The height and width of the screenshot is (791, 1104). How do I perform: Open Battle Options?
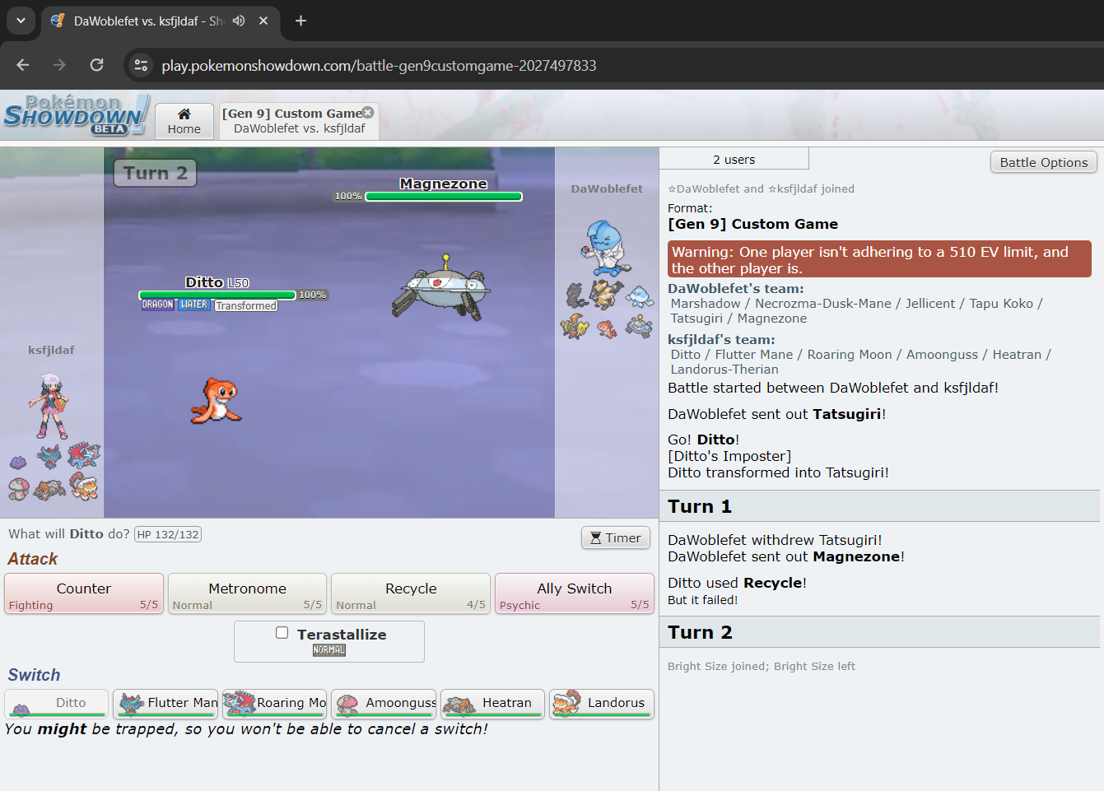point(1044,162)
